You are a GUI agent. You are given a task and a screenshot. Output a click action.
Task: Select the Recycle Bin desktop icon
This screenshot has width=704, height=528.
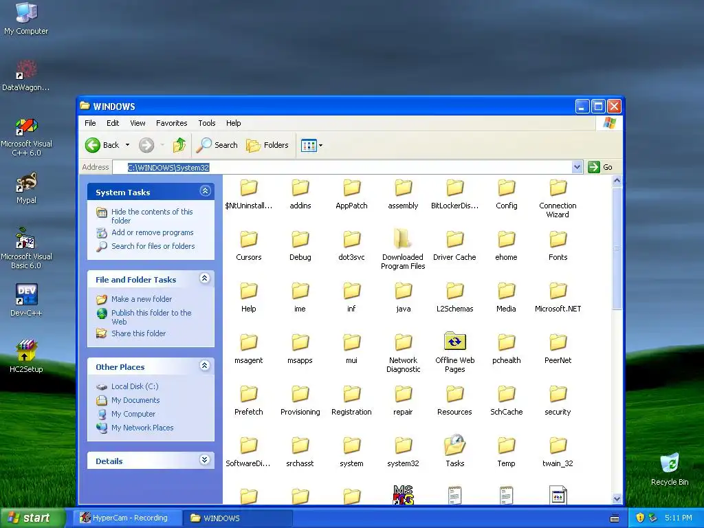click(670, 469)
